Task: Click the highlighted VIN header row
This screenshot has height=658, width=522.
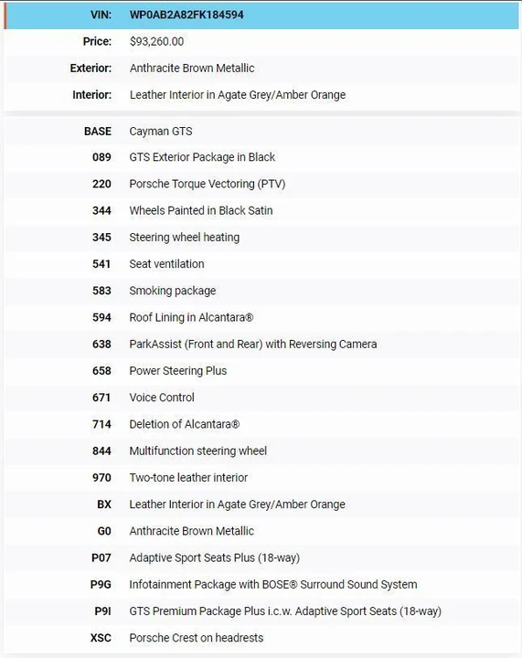Action: 261,16
